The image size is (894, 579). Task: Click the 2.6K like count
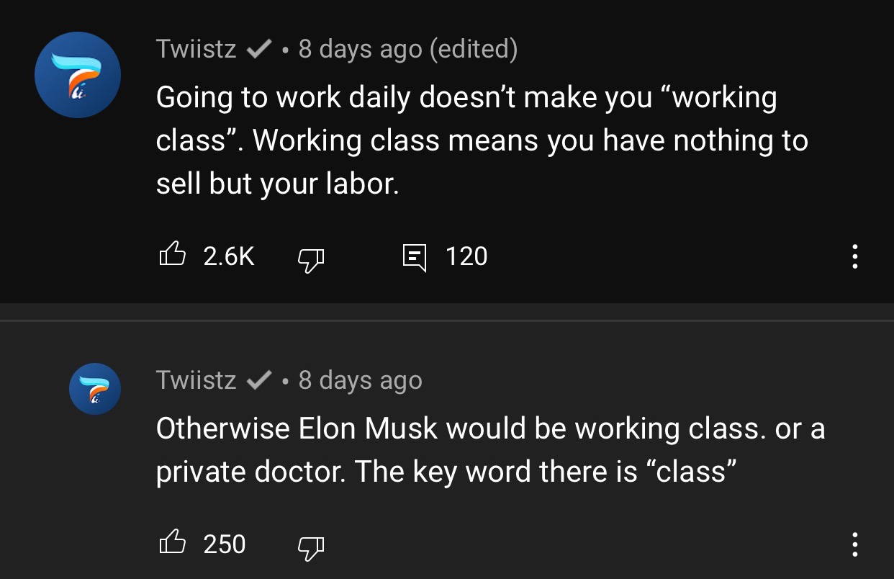click(x=229, y=256)
